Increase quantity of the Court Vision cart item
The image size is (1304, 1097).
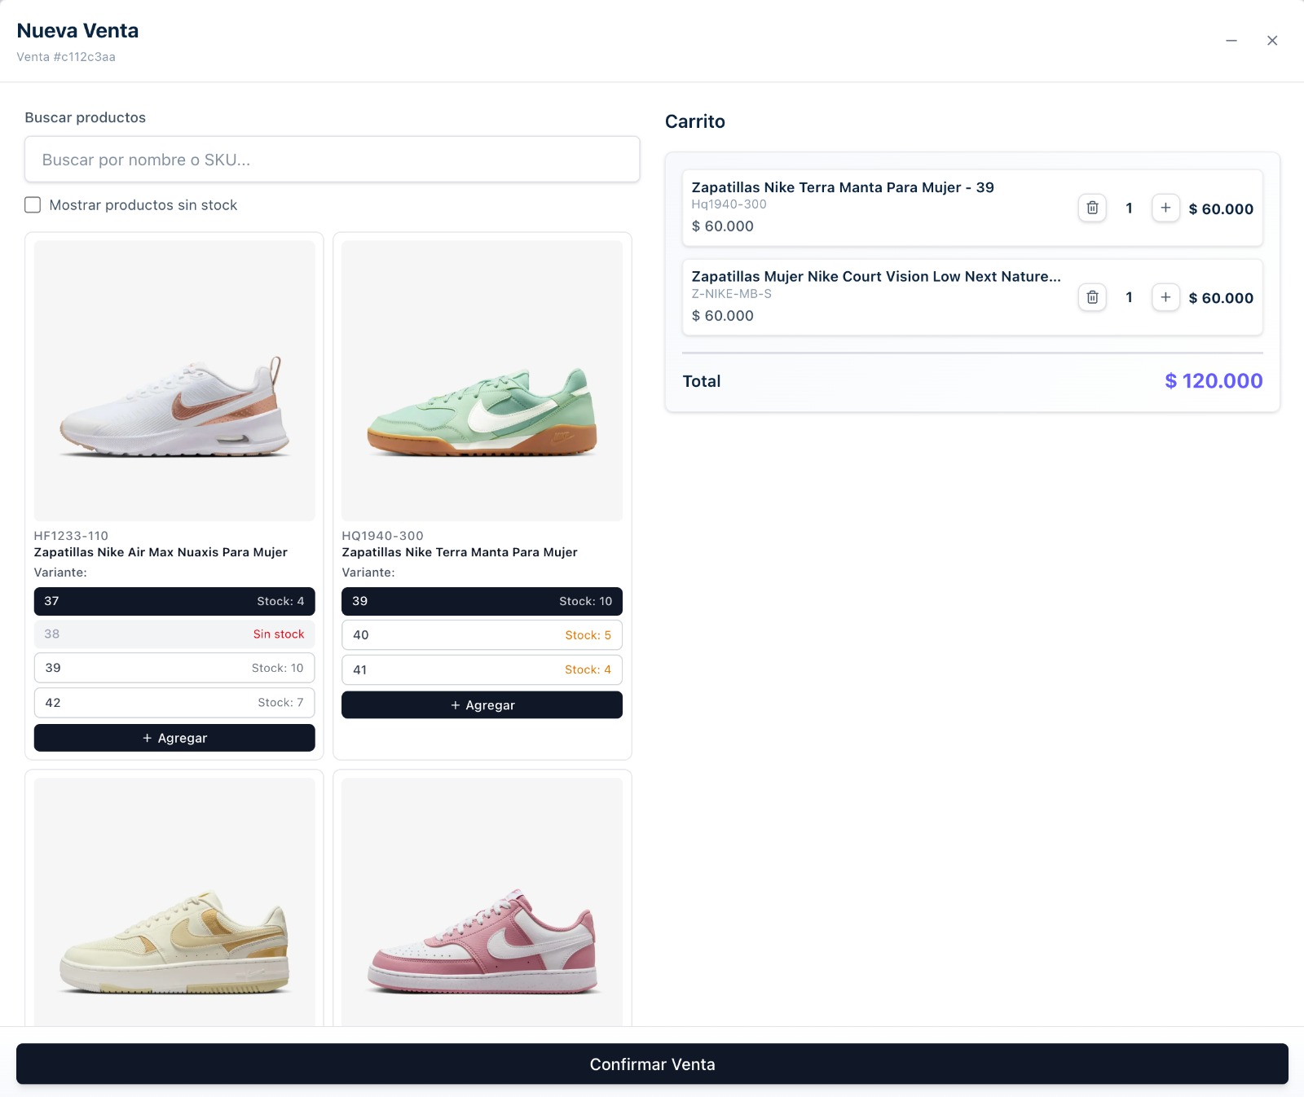pyautogui.click(x=1165, y=297)
